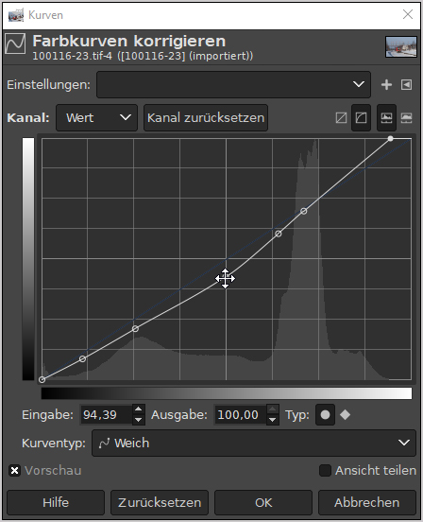The image size is (423, 522).
Task: Confirm curves with the OK button
Action: pos(263,502)
